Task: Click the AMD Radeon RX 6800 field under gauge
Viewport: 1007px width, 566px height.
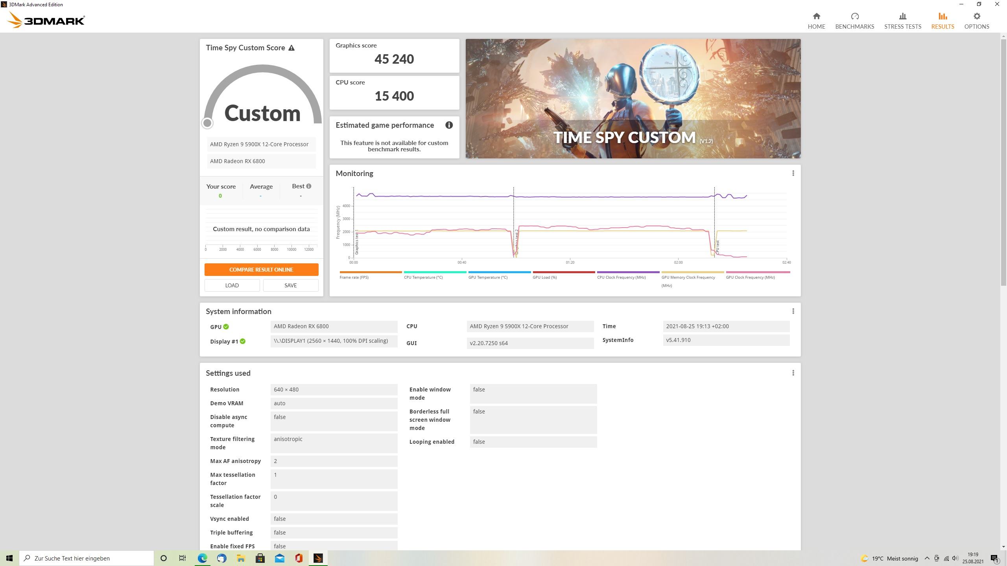Action: tap(261, 161)
